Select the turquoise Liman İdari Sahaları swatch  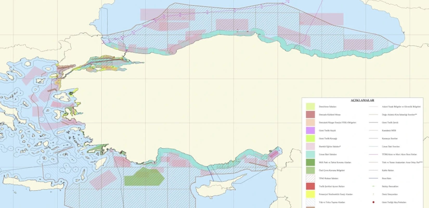310,154
